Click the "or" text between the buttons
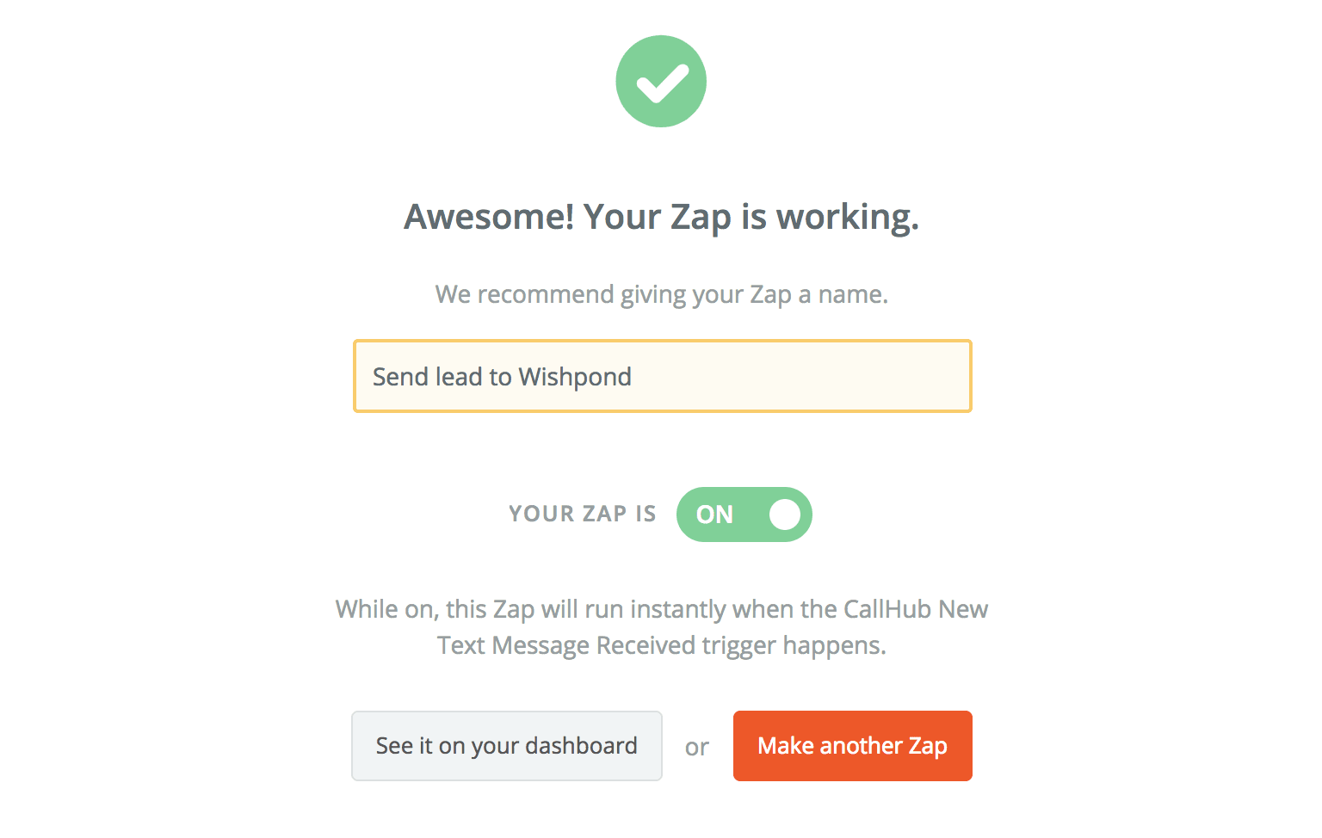 click(x=696, y=747)
